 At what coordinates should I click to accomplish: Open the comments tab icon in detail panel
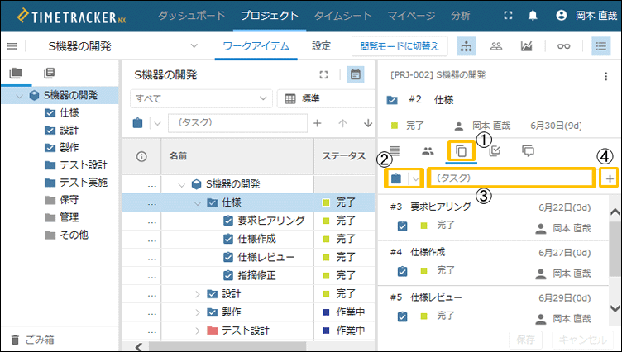528,151
